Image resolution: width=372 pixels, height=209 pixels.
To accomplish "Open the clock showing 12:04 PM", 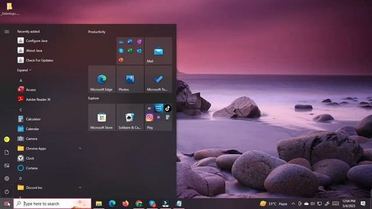I will (x=349, y=204).
